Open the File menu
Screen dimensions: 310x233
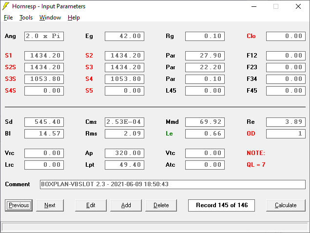click(8, 18)
